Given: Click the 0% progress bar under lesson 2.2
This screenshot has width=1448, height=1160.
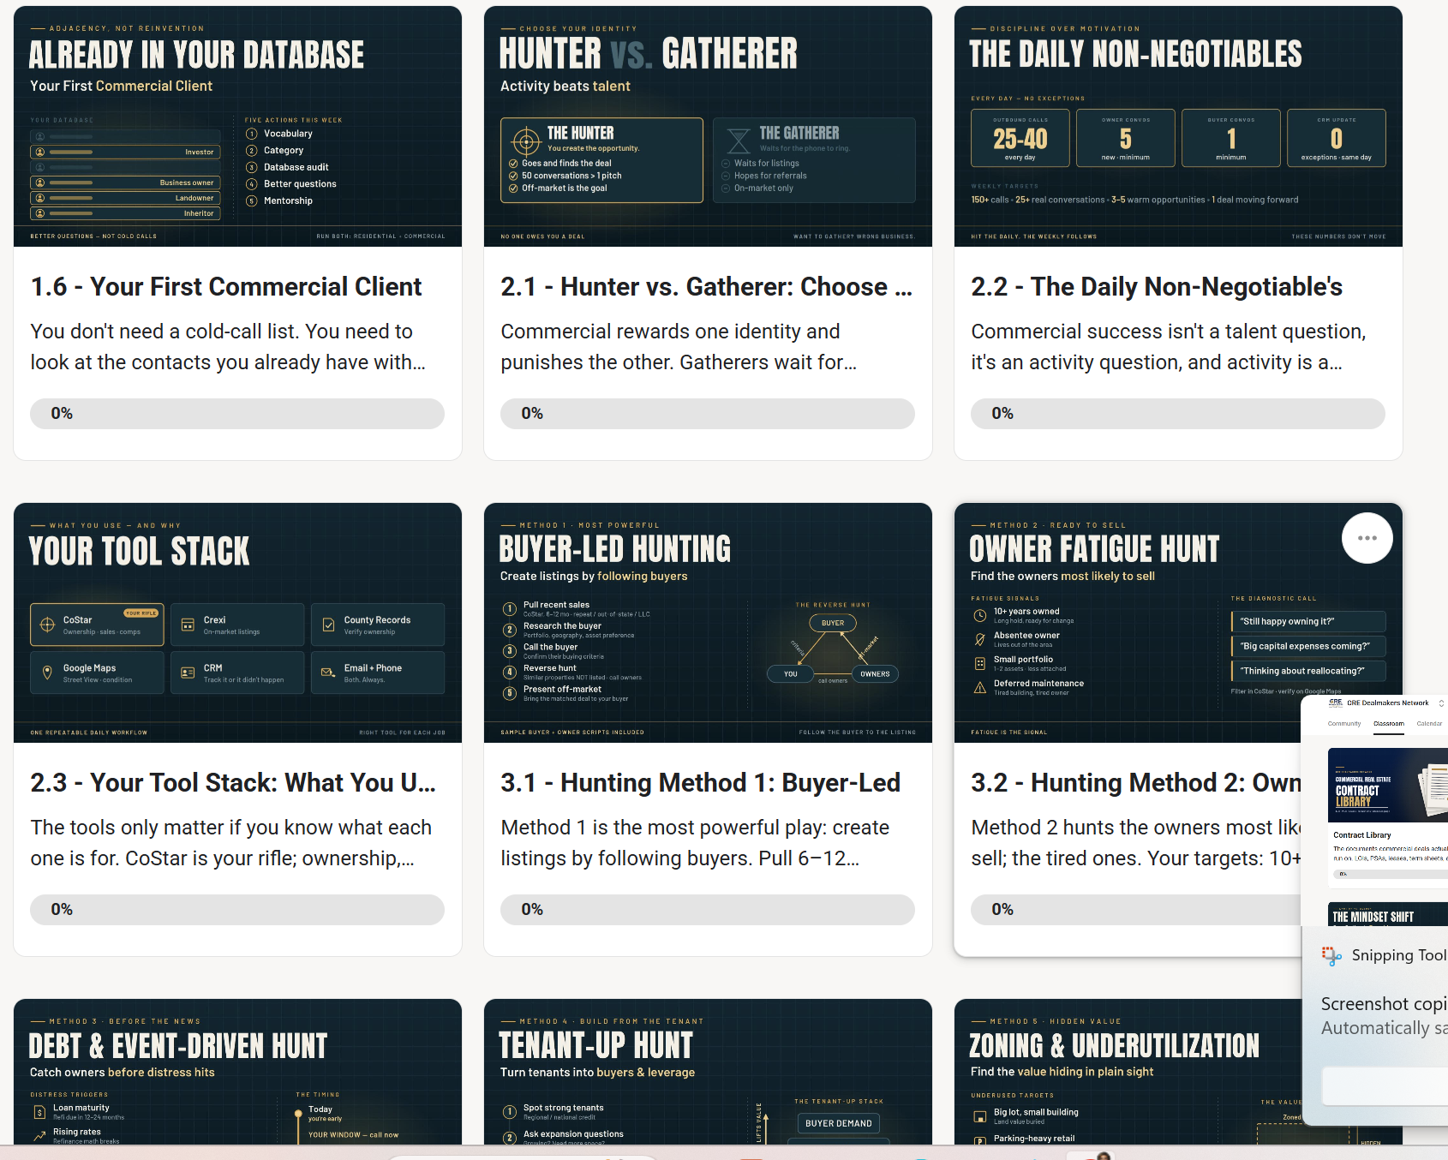Looking at the screenshot, I should (1178, 414).
